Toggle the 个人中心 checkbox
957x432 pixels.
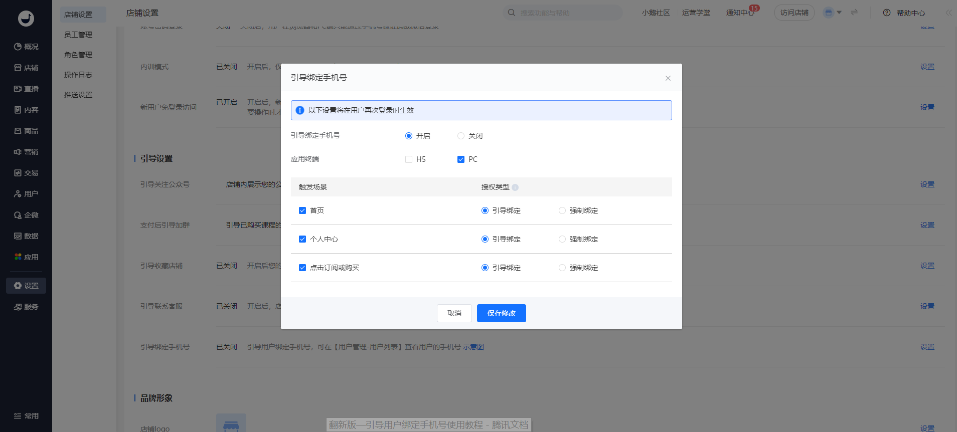(302, 239)
